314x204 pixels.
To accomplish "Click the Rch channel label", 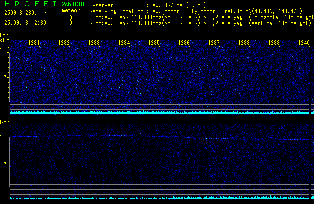I will pyautogui.click(x=4, y=122).
